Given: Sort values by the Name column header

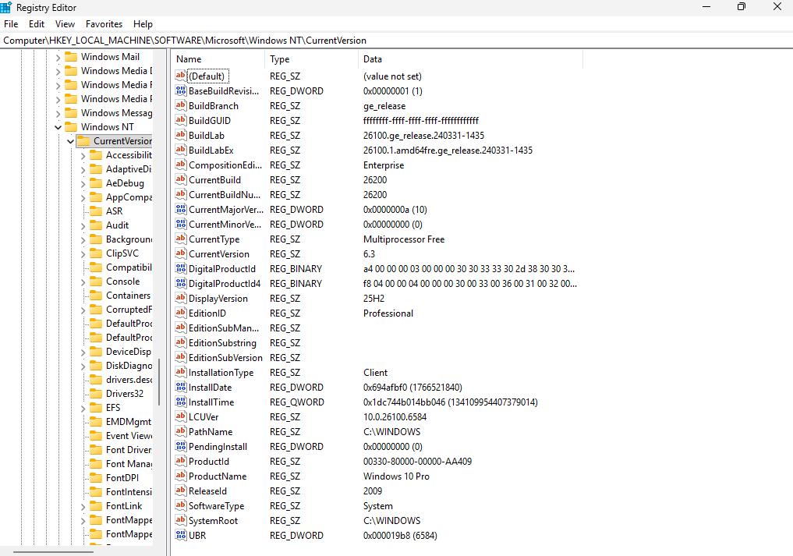Looking at the screenshot, I should pyautogui.click(x=218, y=59).
